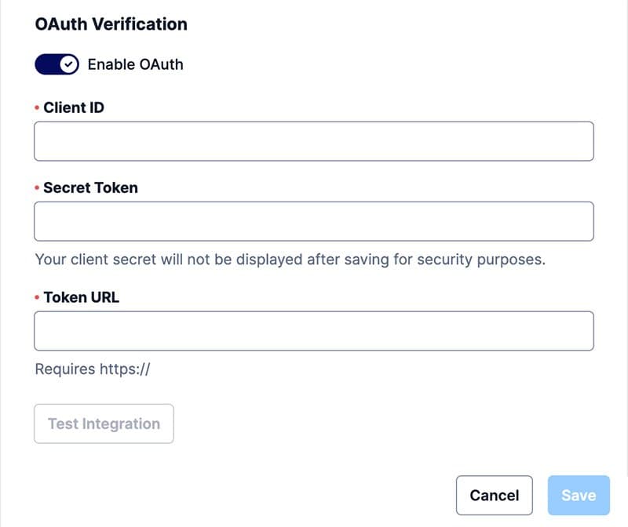Select the Client ID field label
The height and width of the screenshot is (527, 628).
[72, 107]
